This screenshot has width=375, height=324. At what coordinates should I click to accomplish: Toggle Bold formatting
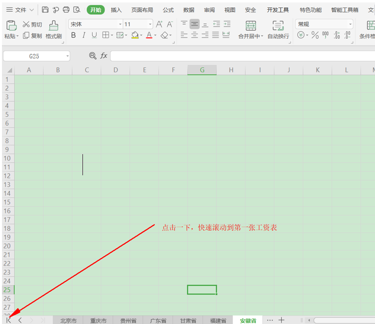74,35
